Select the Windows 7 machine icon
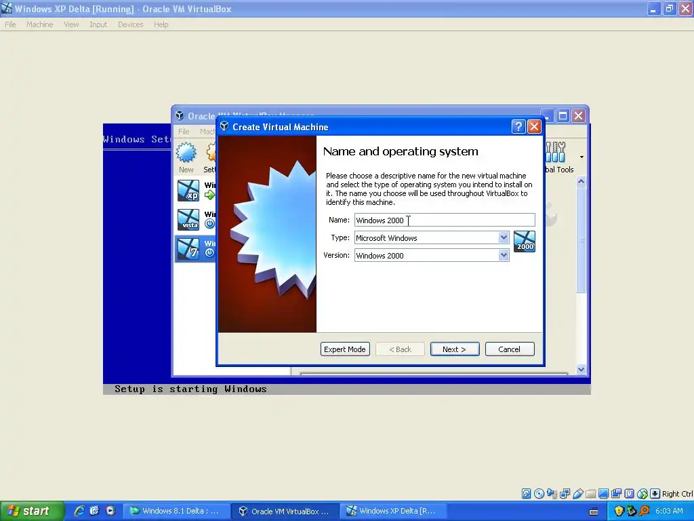Viewport: 694px width, 521px height. [x=188, y=248]
